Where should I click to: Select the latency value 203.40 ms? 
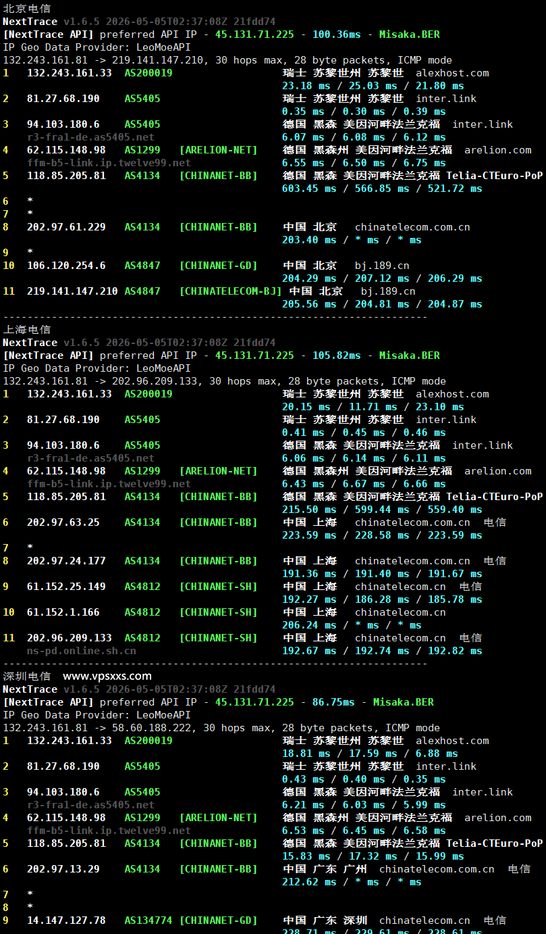tap(309, 240)
